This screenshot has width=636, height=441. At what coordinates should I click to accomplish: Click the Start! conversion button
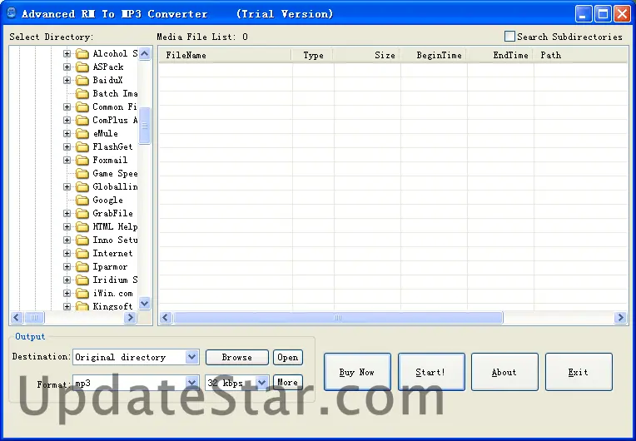(x=431, y=372)
